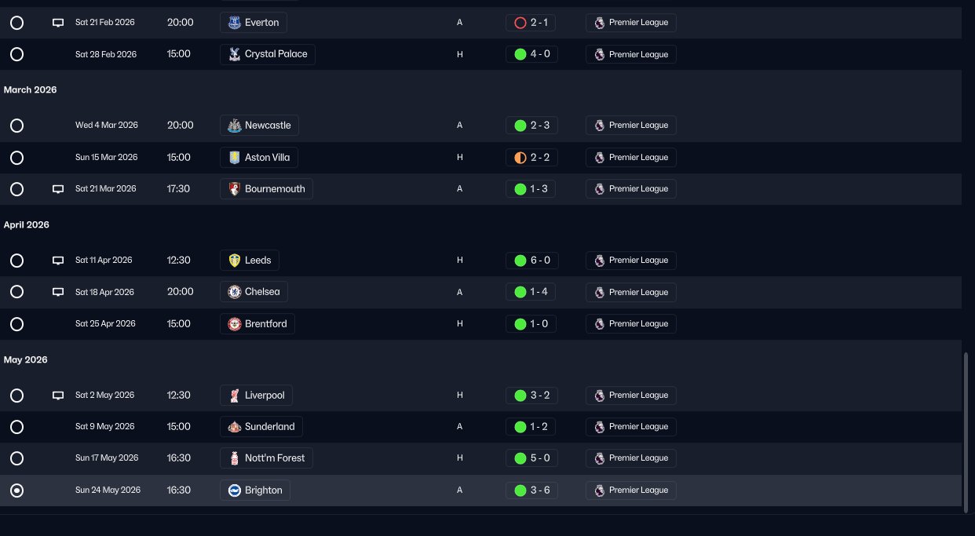Open the 6 - 0 Leeds result
Viewport: 975px width, 536px height.
(531, 261)
